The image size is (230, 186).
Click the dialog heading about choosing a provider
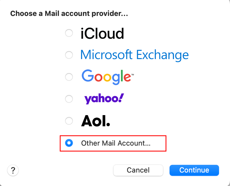(x=69, y=13)
